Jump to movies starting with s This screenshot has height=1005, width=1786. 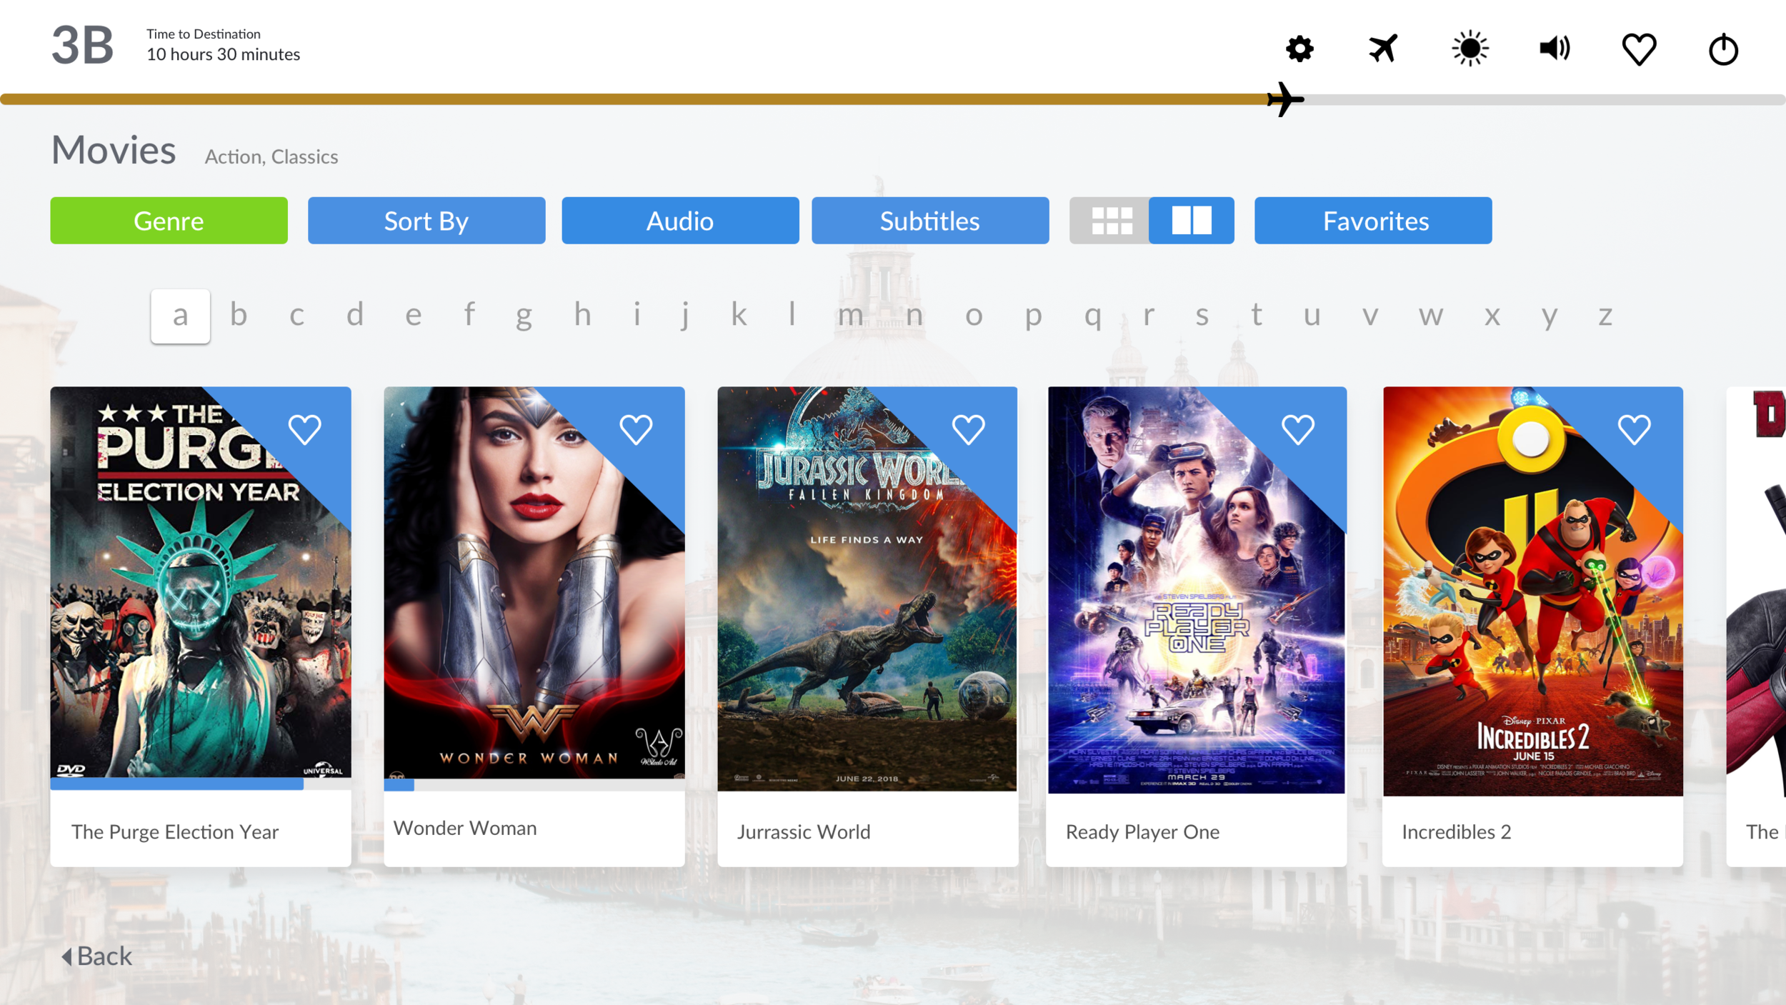tap(1202, 316)
